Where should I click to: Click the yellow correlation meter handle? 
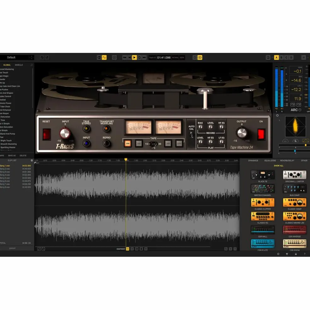tap(306, 145)
